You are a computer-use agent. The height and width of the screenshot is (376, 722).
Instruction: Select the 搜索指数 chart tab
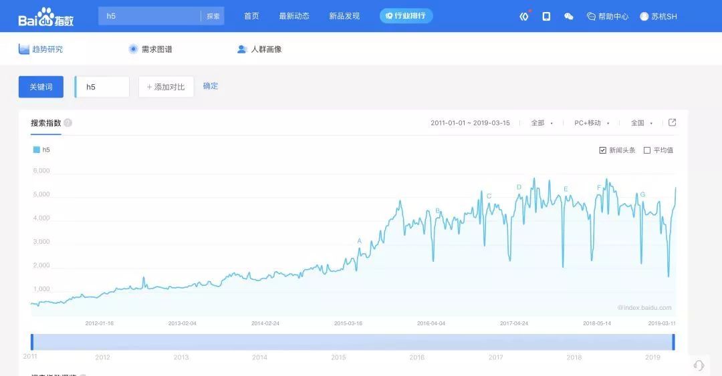point(45,123)
